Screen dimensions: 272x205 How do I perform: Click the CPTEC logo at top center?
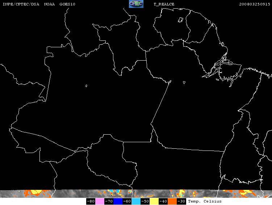tap(136, 4)
